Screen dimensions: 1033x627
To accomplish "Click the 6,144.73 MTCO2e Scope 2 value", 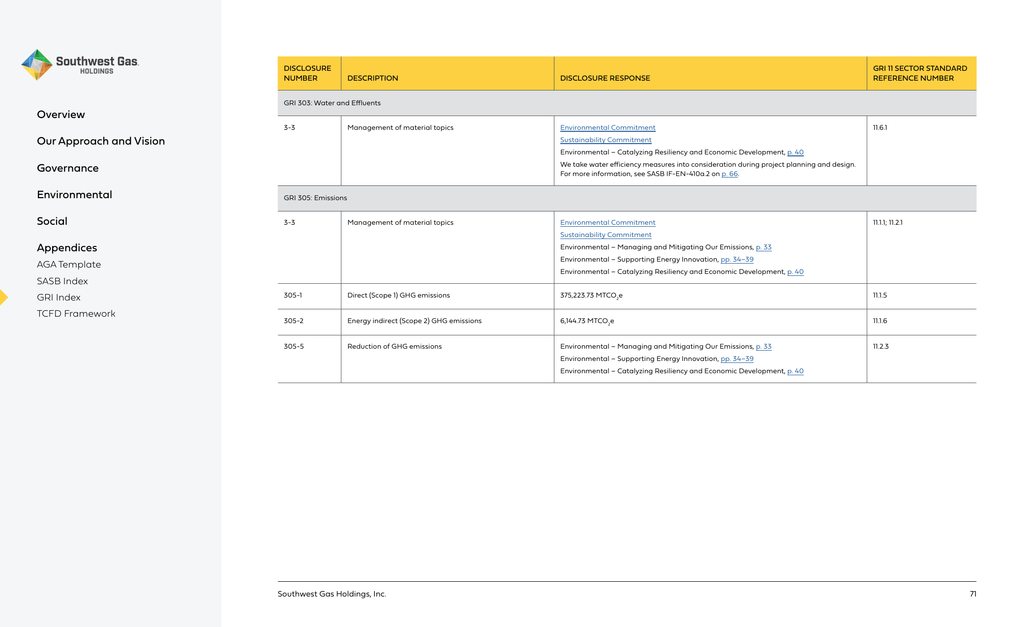I will click(587, 321).
